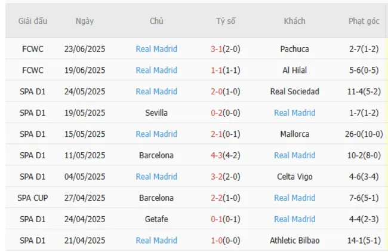Click Real Sociedad in the away column
This screenshot has width=388, height=252.
click(x=294, y=91)
